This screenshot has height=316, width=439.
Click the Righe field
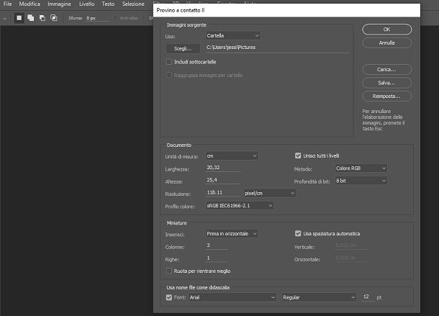point(216,258)
